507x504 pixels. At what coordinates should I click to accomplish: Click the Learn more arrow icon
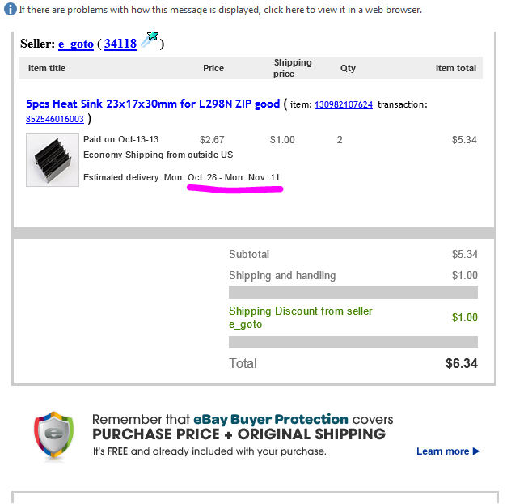pyautogui.click(x=476, y=451)
